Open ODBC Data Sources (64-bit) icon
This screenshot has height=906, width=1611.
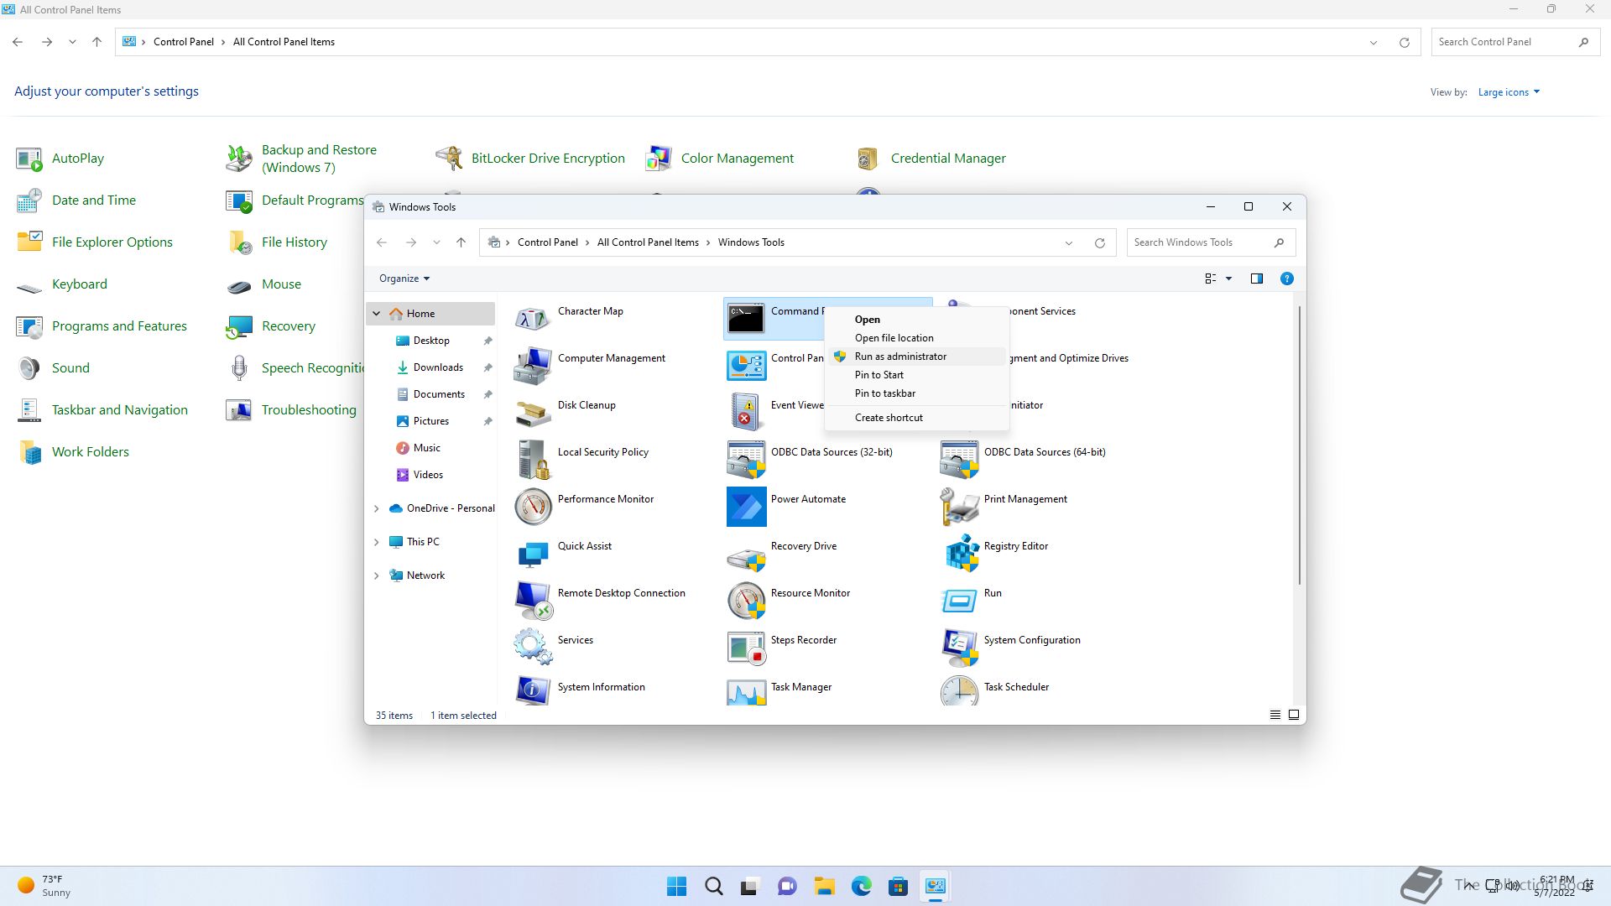click(x=959, y=459)
